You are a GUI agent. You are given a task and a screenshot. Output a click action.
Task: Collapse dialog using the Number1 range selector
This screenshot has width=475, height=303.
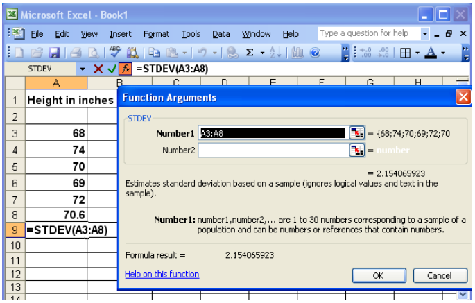[356, 133]
